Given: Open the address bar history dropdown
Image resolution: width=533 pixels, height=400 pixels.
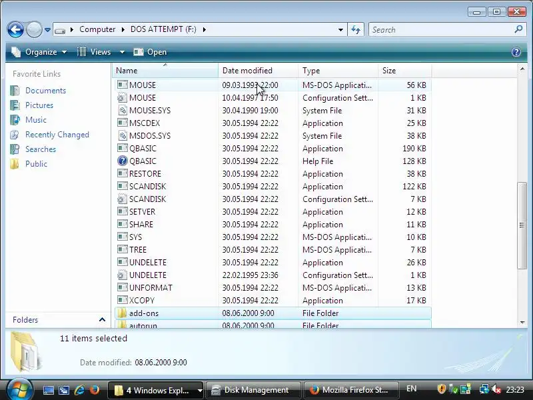Looking at the screenshot, I should click(340, 29).
